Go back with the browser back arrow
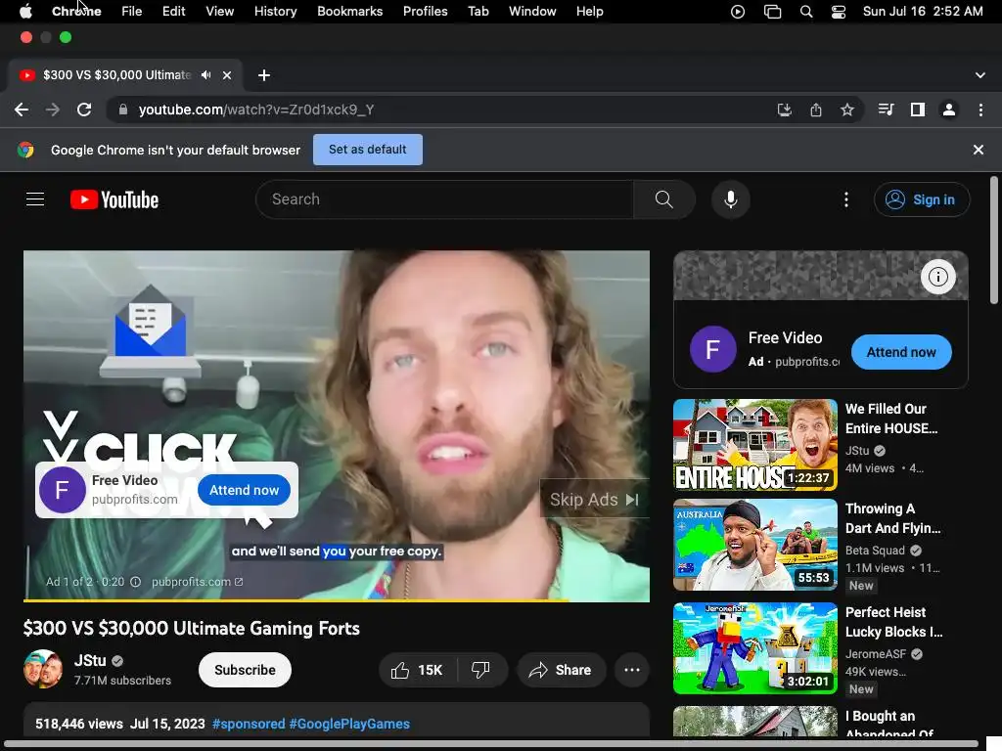 [x=22, y=110]
